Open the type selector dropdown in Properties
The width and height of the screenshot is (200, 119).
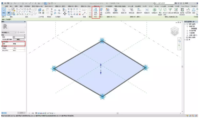click(16, 33)
